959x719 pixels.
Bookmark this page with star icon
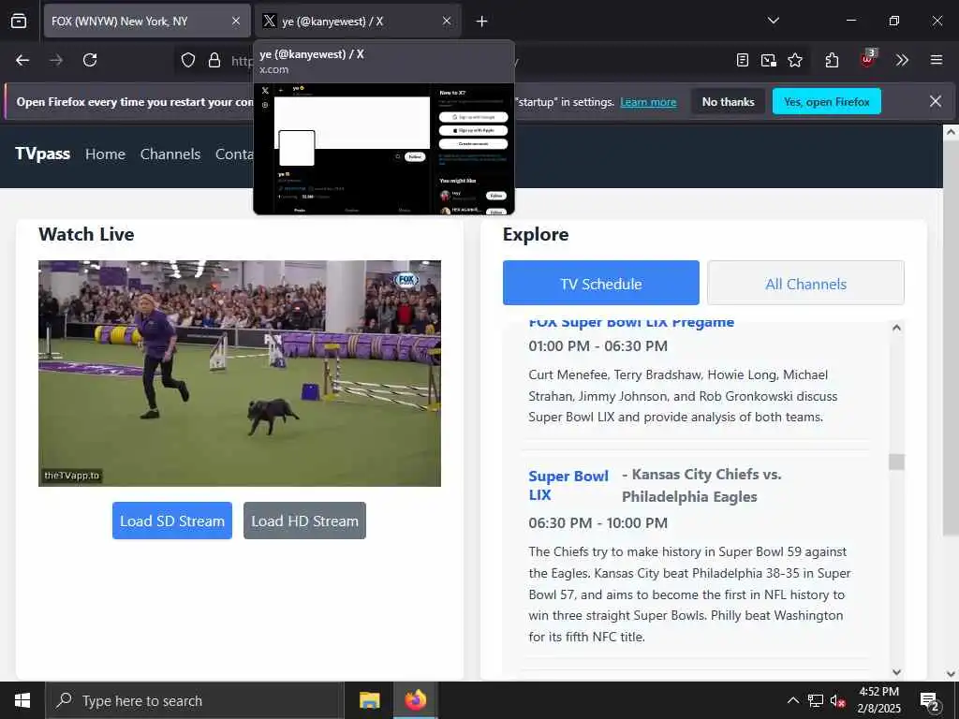[795, 60]
